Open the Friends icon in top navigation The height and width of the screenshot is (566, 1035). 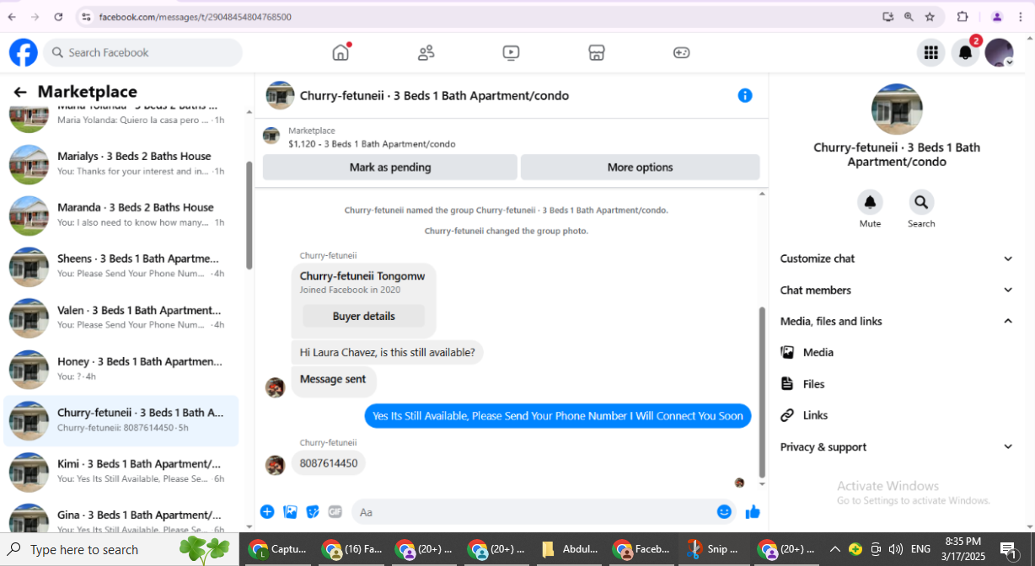coord(426,52)
